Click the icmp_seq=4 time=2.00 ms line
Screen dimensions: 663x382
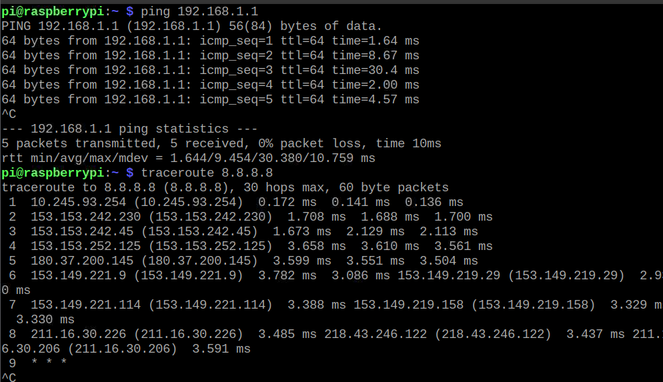pyautogui.click(x=210, y=85)
